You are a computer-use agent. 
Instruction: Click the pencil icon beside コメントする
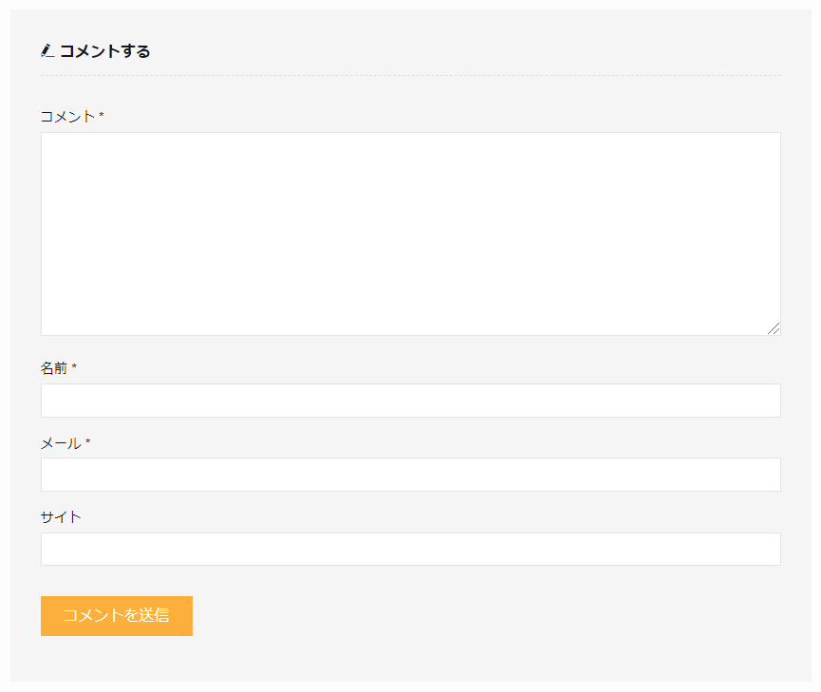[47, 51]
